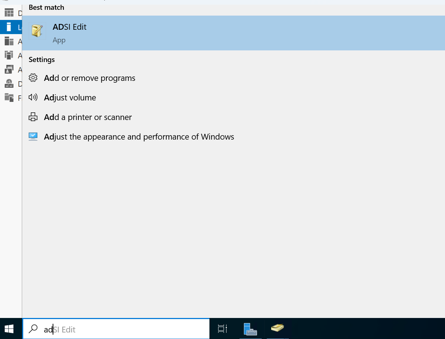Image resolution: width=445 pixels, height=339 pixels.
Task: Focus the taskbar search box with 'ad'
Action: (116, 329)
